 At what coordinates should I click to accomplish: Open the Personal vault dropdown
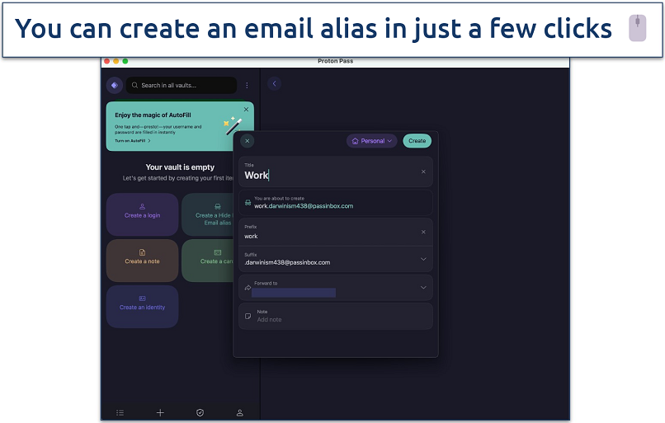tap(372, 141)
